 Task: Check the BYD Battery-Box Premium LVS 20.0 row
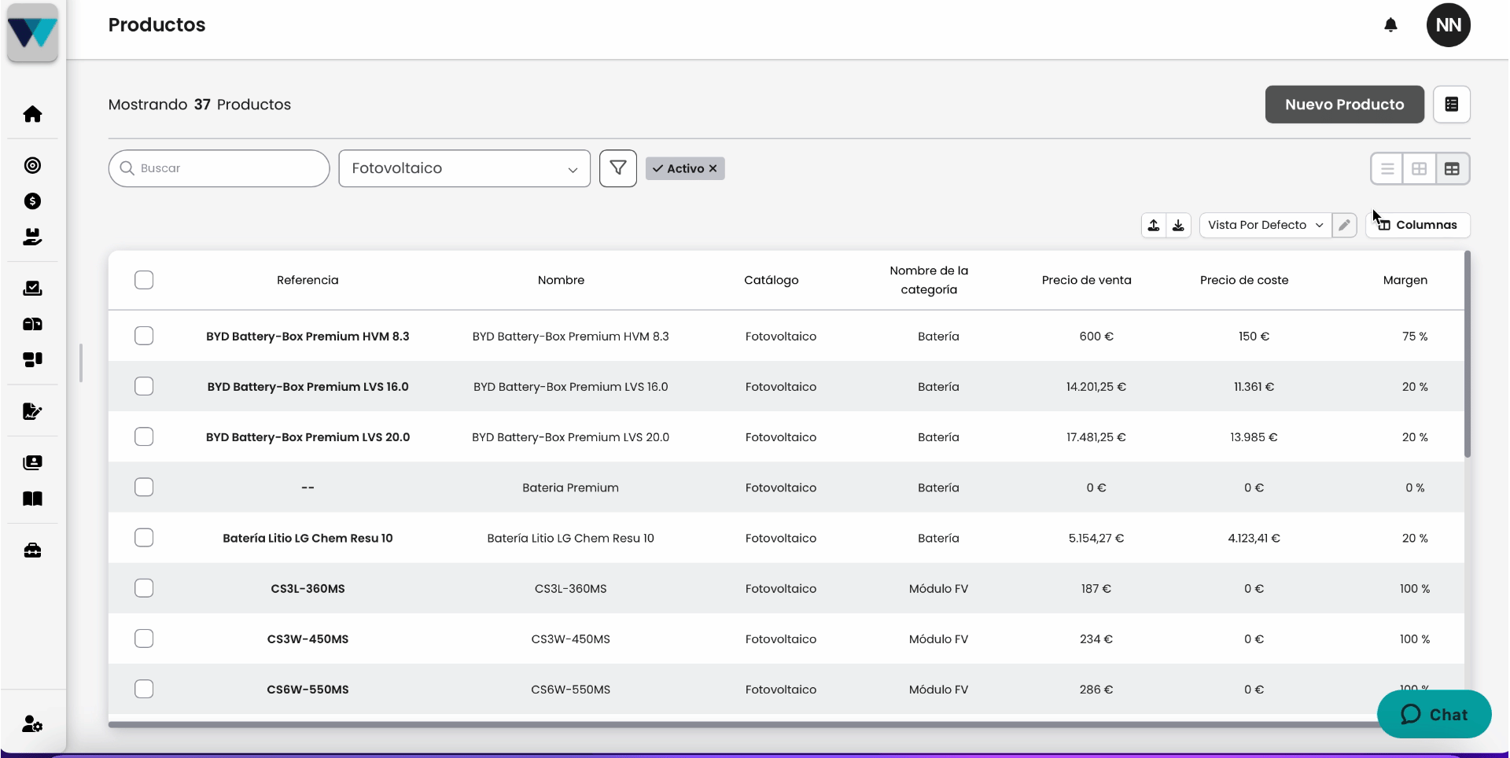point(144,436)
